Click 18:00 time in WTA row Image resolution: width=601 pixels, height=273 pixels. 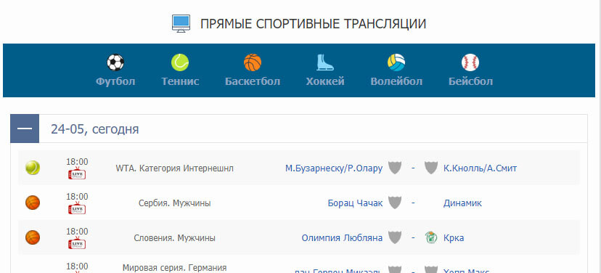pos(77,161)
